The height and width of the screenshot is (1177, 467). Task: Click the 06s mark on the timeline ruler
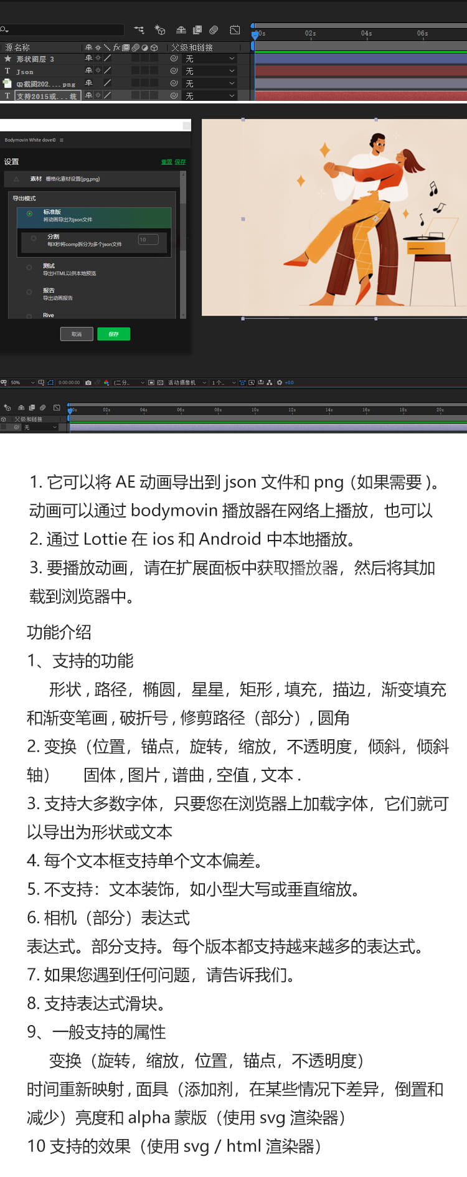pyautogui.click(x=422, y=34)
